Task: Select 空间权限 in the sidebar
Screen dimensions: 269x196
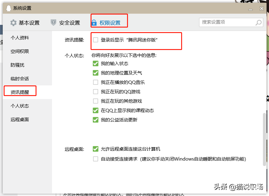Action: 20,51
